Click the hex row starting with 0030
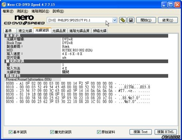This screenshot has width=182, height=140. point(78,94)
